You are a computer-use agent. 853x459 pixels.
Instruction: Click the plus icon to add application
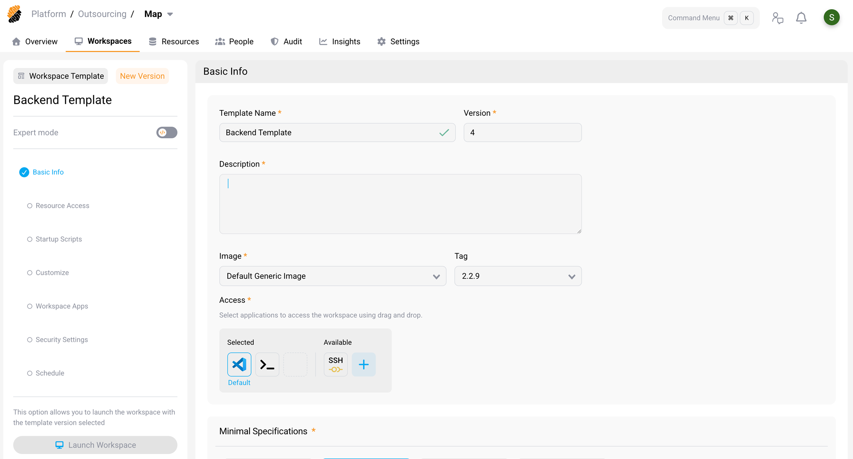point(364,364)
